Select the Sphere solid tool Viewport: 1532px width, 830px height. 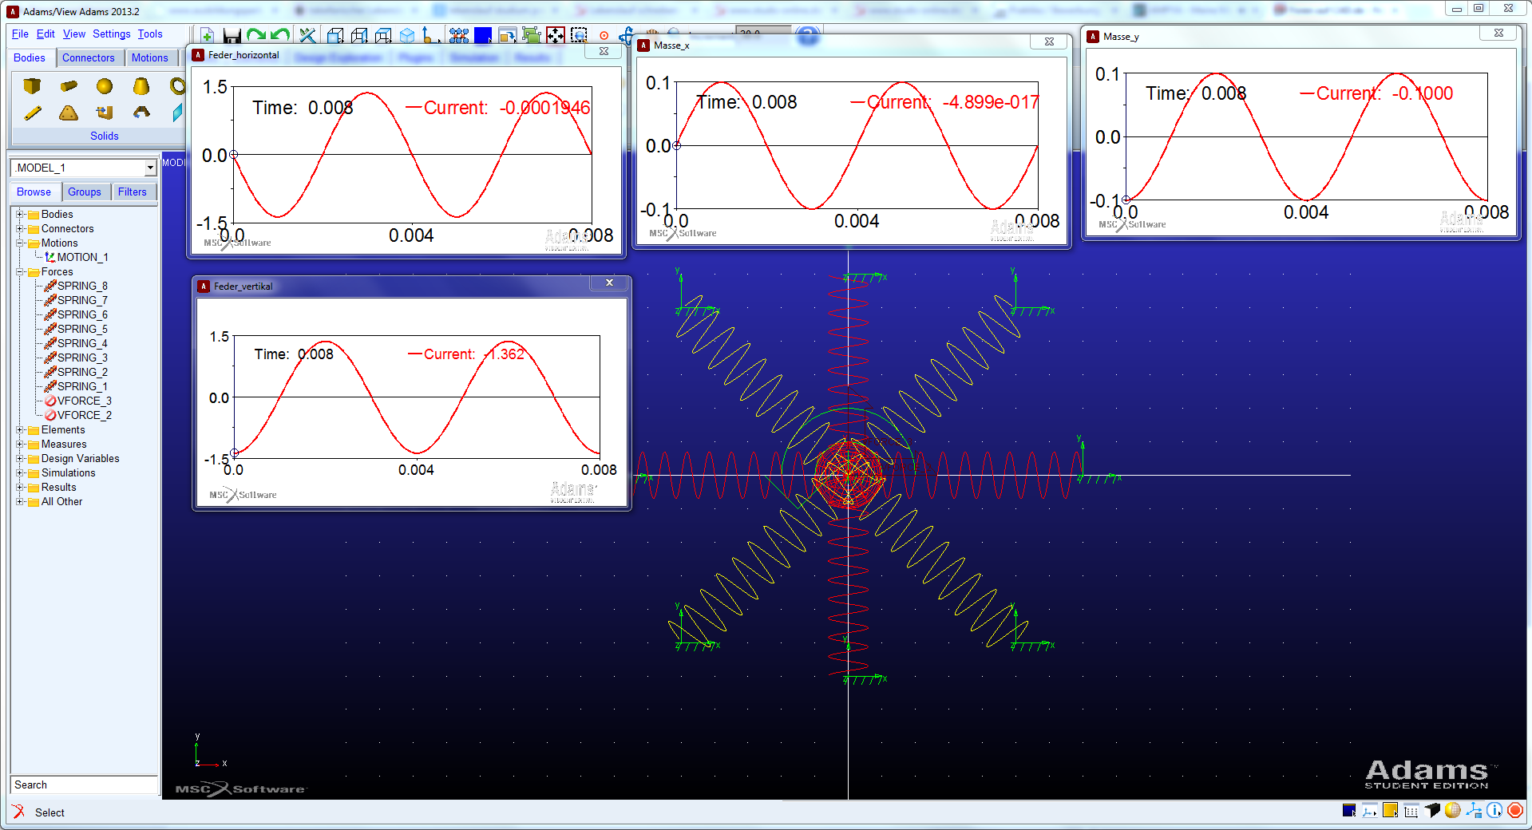click(105, 86)
